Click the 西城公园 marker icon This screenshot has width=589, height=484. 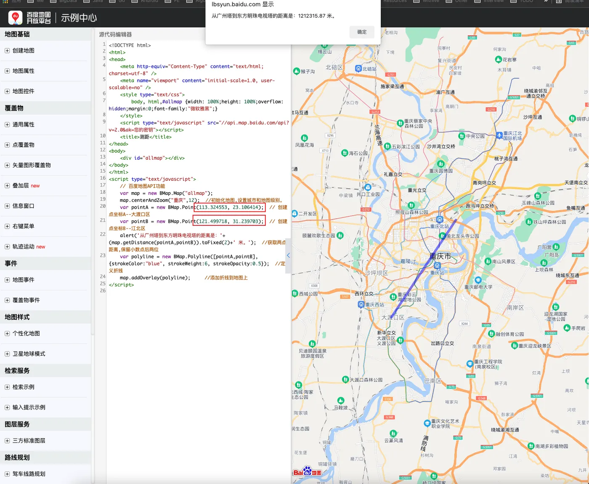coord(294,293)
